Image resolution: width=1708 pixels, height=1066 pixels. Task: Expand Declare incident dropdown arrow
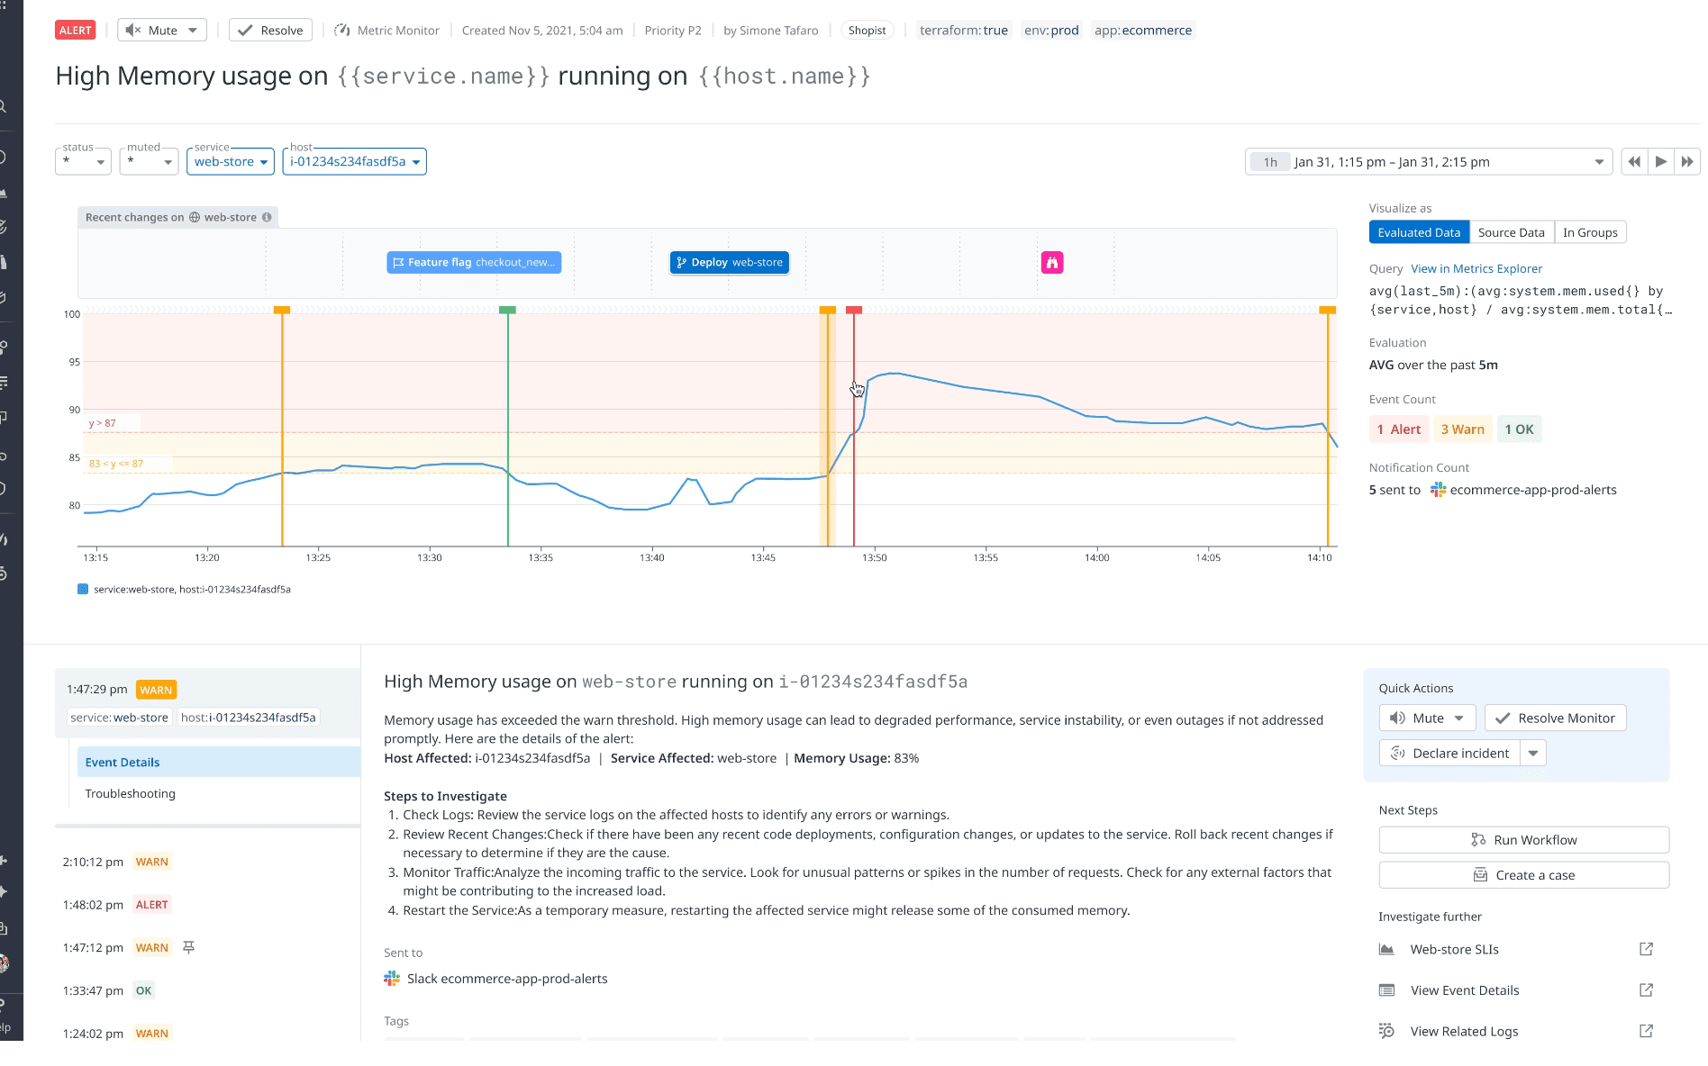[x=1533, y=754]
